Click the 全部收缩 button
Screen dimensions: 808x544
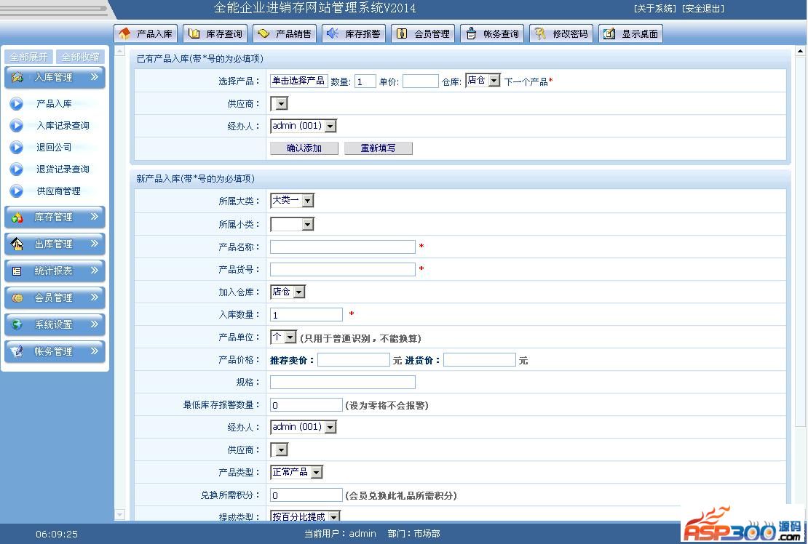pyautogui.click(x=80, y=57)
